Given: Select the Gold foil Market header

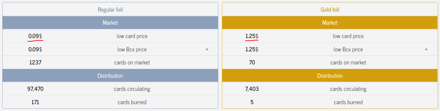Looking at the screenshot, I should [330, 23].
